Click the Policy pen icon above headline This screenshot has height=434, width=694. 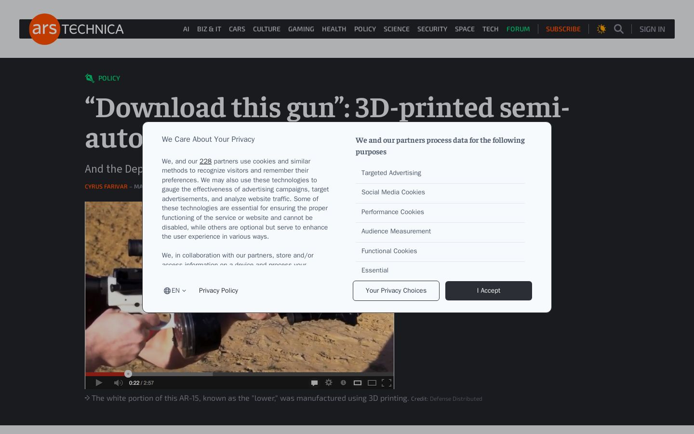[x=90, y=78]
